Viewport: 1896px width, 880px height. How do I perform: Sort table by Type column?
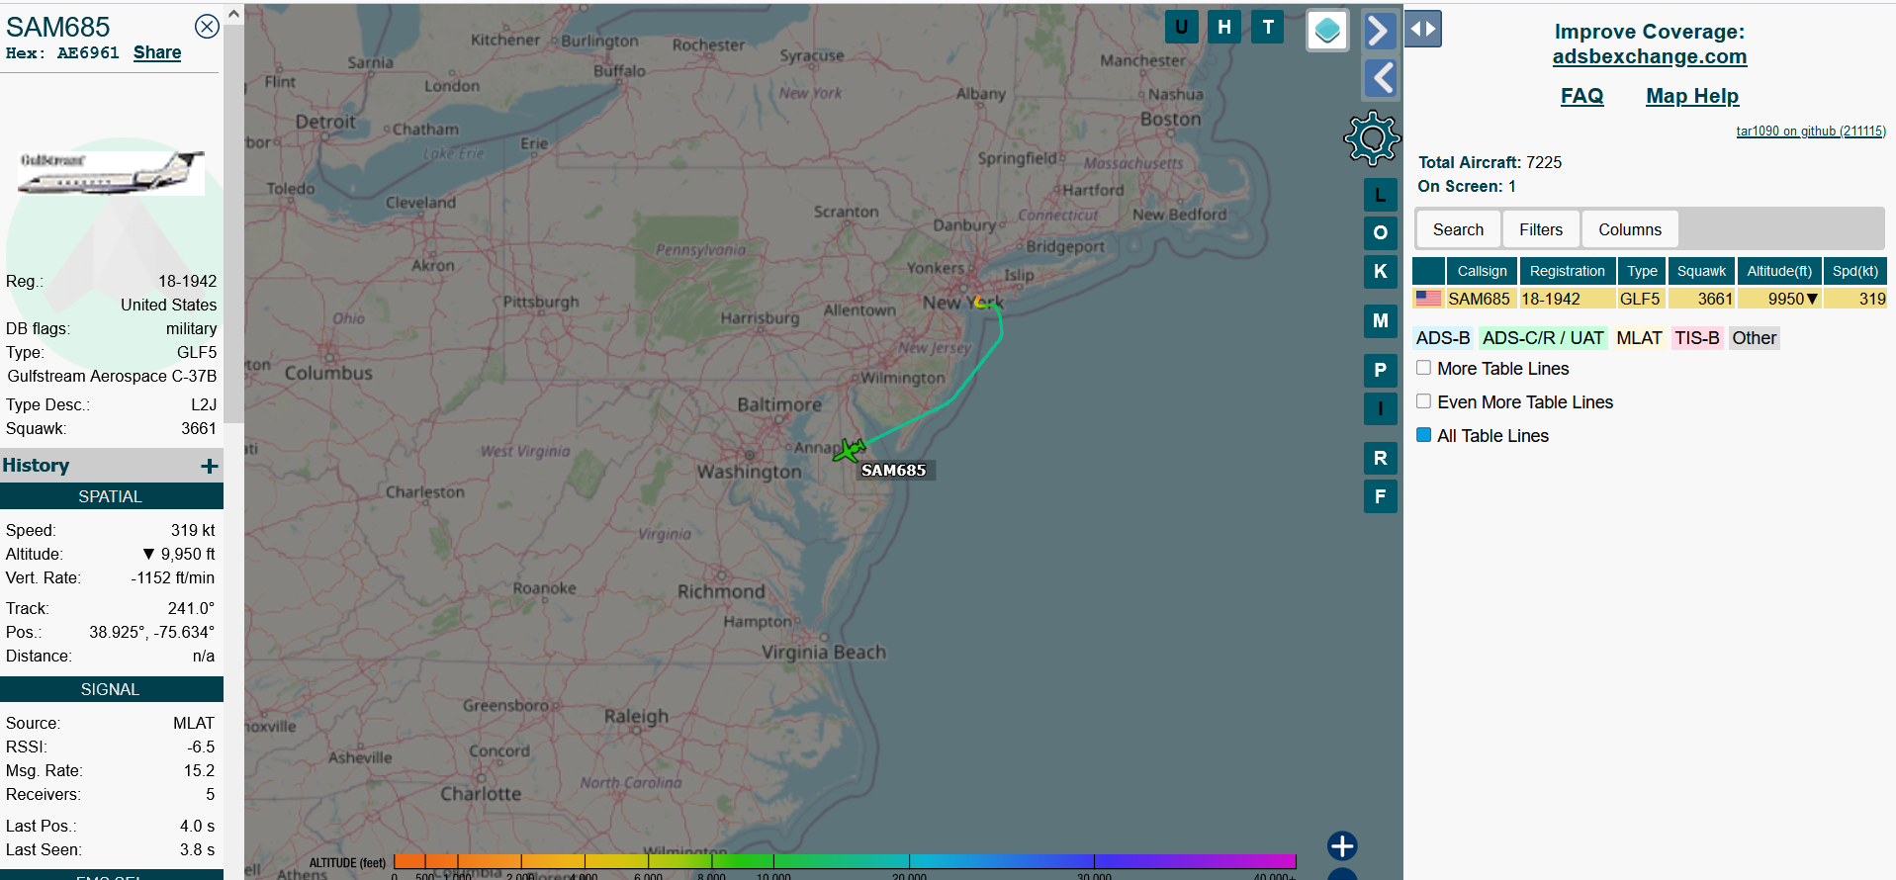(x=1642, y=271)
